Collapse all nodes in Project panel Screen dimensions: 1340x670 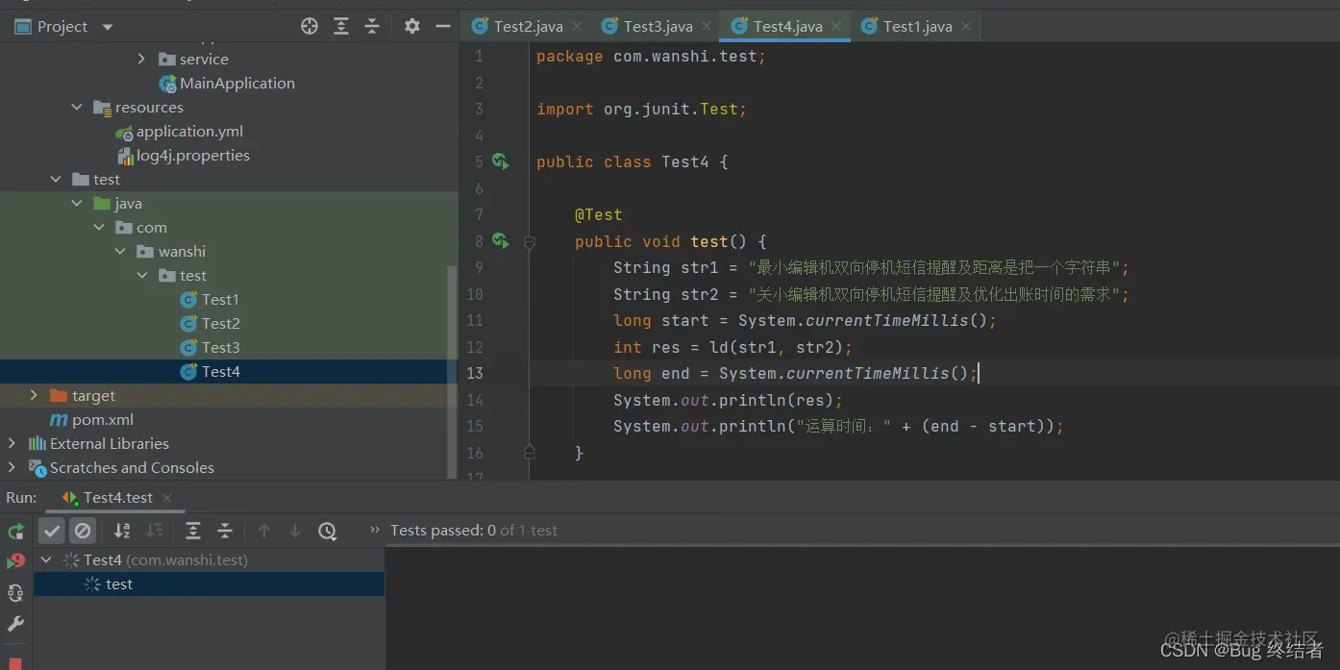(x=372, y=26)
